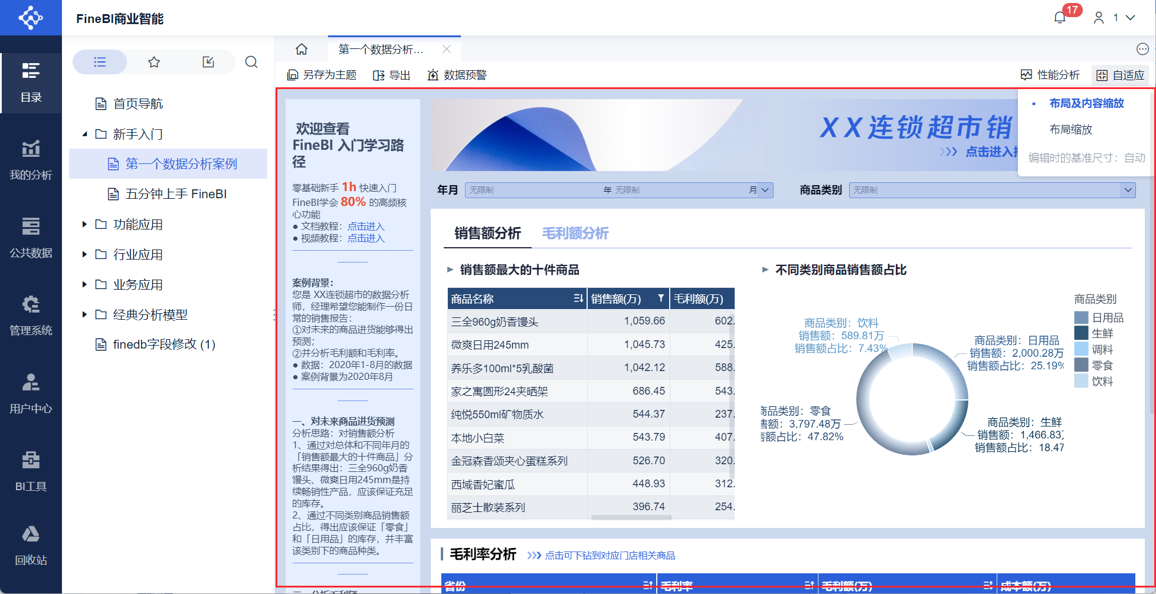The height and width of the screenshot is (594, 1156).
Task: Switch to the 销售额分析 tab
Action: (487, 234)
